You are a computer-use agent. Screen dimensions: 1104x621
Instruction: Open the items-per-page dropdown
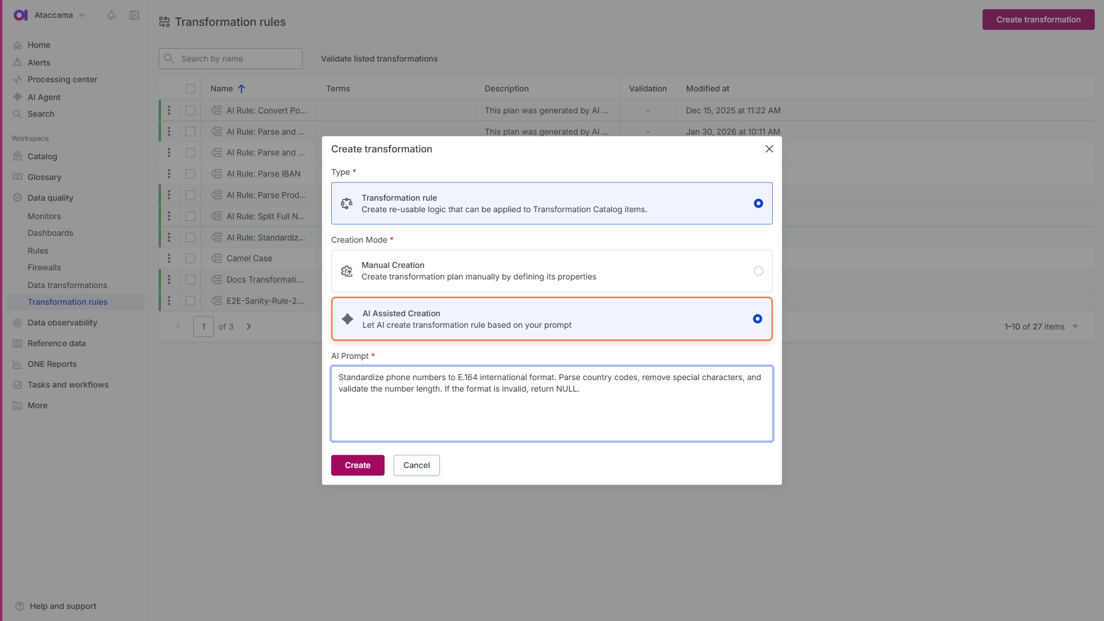point(1075,326)
